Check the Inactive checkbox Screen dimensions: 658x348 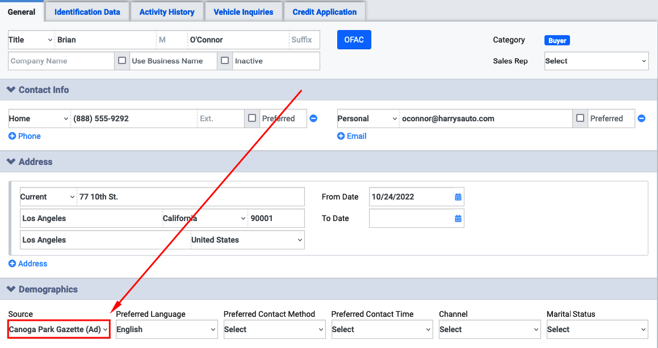(225, 61)
